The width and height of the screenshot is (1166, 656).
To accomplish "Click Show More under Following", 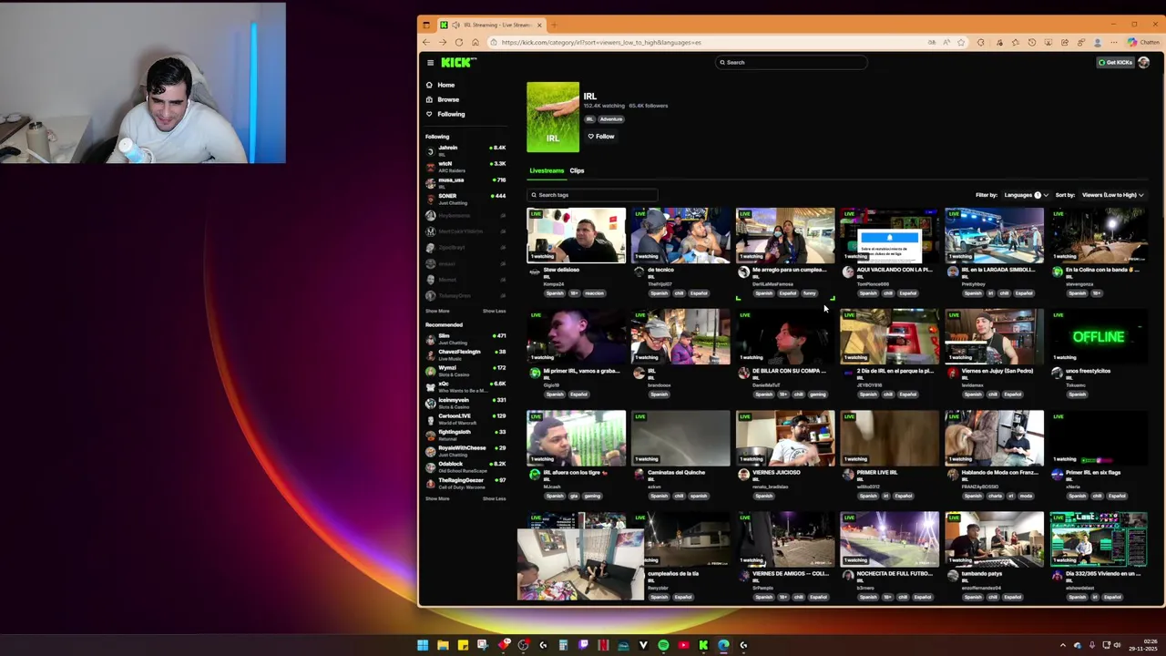I will 437,311.
